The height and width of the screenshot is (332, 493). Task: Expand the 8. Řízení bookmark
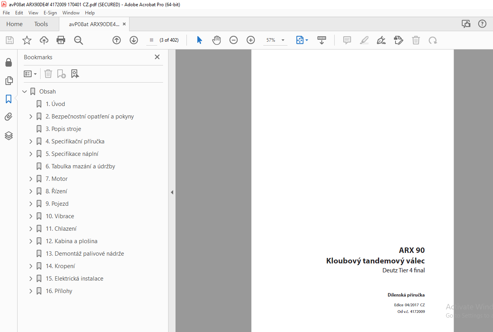coord(31,191)
